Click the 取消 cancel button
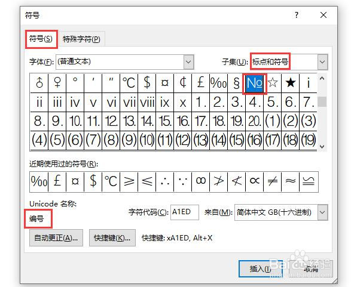 point(311,269)
